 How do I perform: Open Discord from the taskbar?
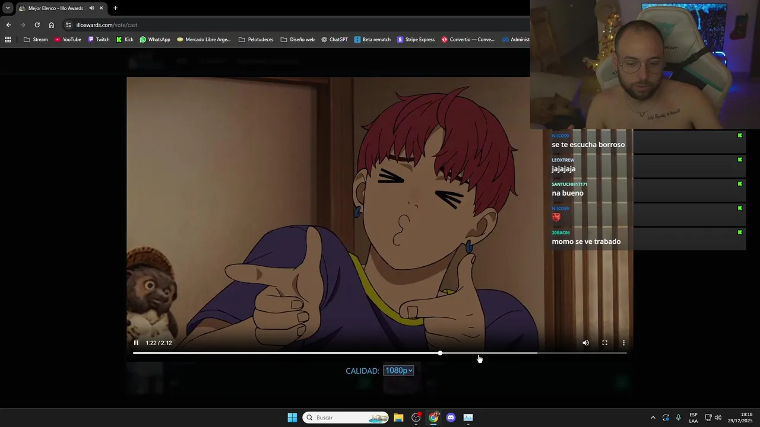coord(451,418)
